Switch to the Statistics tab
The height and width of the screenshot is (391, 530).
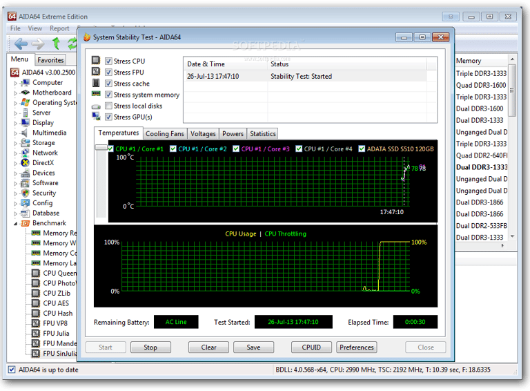pyautogui.click(x=263, y=134)
